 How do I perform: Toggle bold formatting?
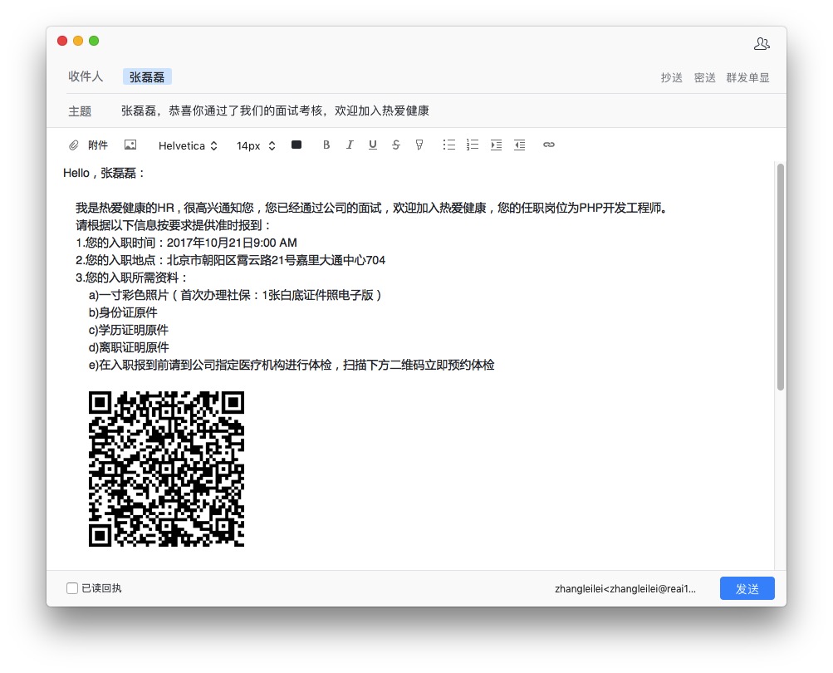pyautogui.click(x=326, y=145)
